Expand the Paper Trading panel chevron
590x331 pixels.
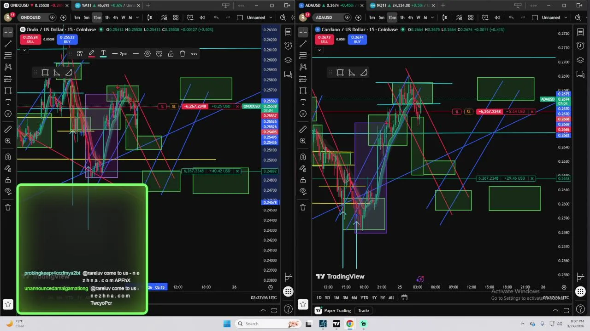[x=555, y=310]
